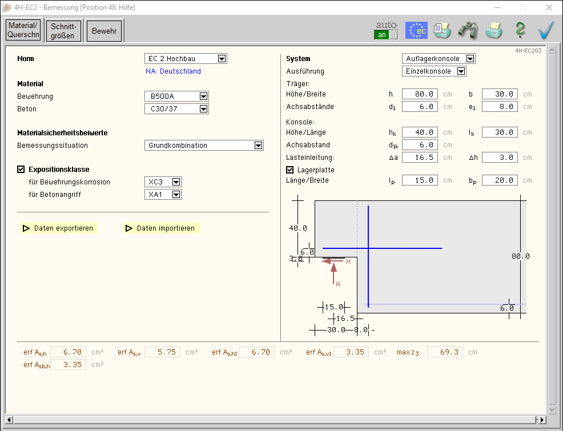Screen dimensions: 563x431
Task: Expand the Bemessungssituation Grundkombination dropdown
Action: [x=258, y=146]
